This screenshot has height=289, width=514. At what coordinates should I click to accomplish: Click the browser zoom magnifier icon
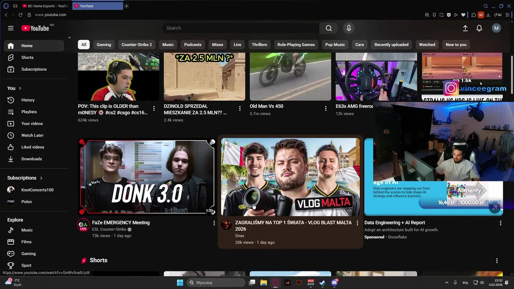pyautogui.click(x=427, y=15)
